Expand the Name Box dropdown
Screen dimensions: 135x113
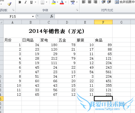point(33,16)
